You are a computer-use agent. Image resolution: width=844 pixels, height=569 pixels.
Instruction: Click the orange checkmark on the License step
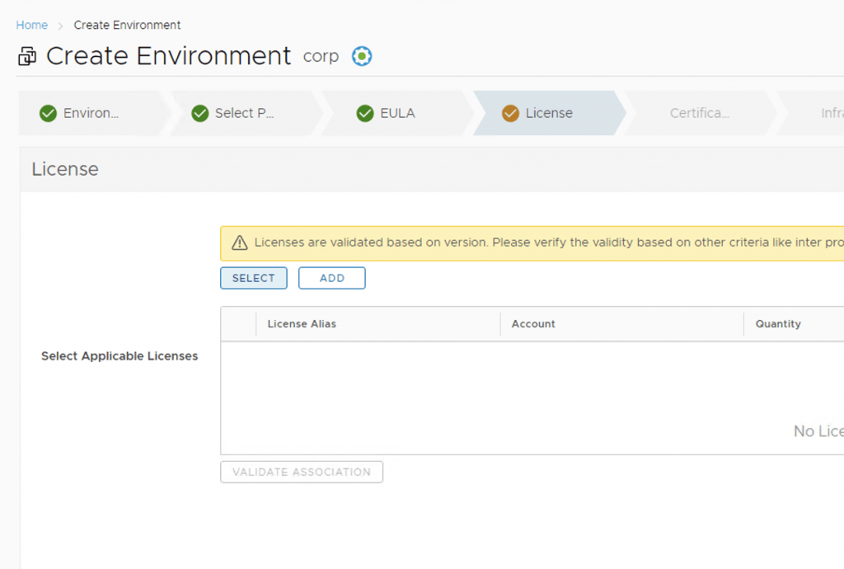(x=510, y=113)
